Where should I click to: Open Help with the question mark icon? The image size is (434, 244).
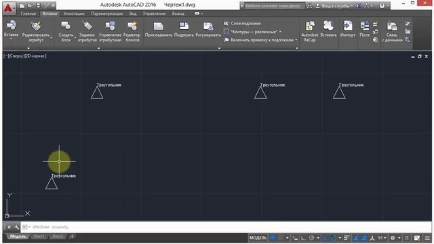(382, 6)
